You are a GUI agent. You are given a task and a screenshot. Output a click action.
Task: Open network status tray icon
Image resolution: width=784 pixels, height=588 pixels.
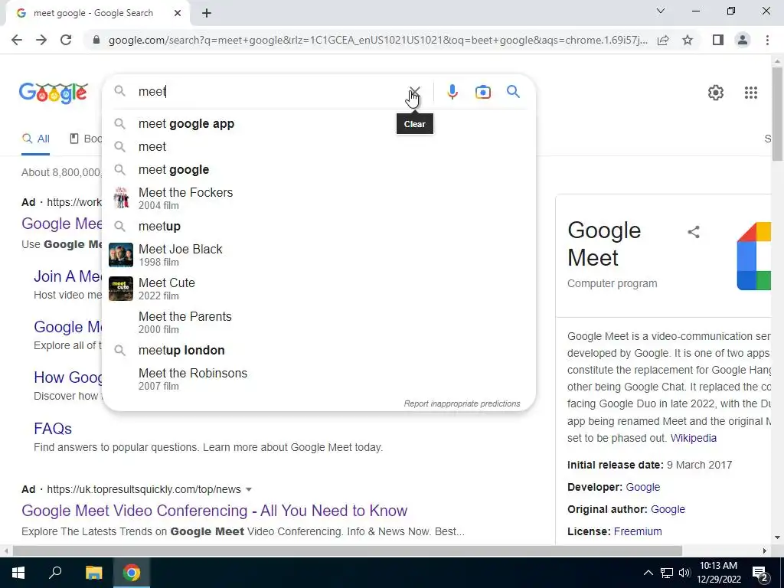[x=667, y=573]
